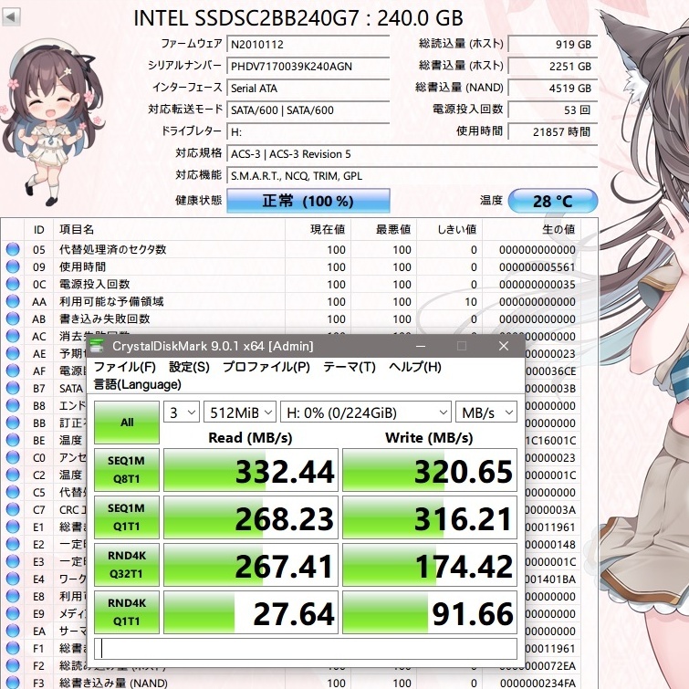689x689 pixels.
Task: Click the CrystalDiskMark app icon in title bar
Action: pos(97,346)
